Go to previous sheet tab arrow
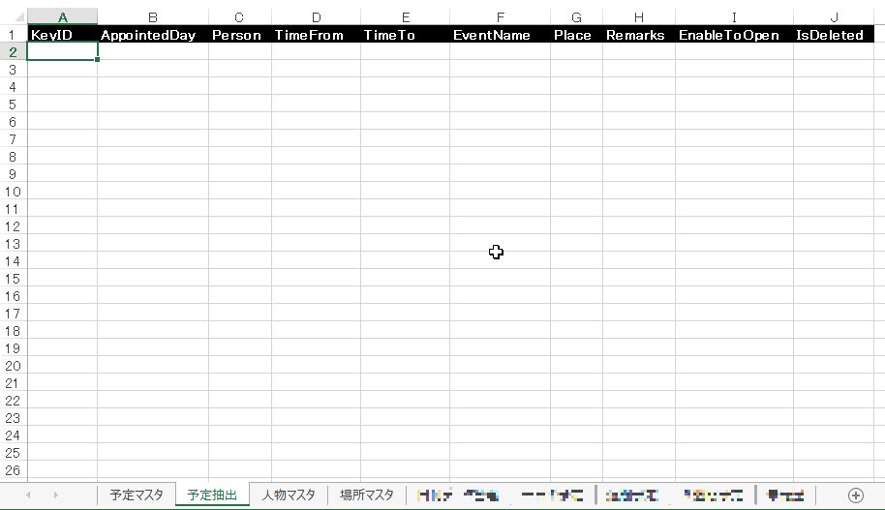This screenshot has height=510, width=885. [28, 495]
